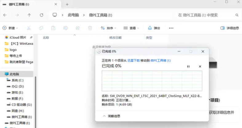The image size is (242, 128).
Task: Click the transfer speed graph
Action: click(152, 81)
